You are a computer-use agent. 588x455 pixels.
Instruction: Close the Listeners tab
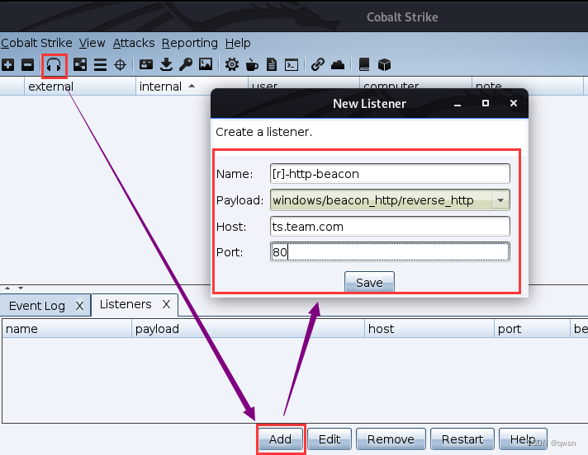[166, 304]
